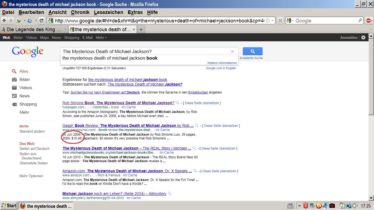Open the Ansicht menu
Viewport: 374px width, 210px height.
click(57, 12)
